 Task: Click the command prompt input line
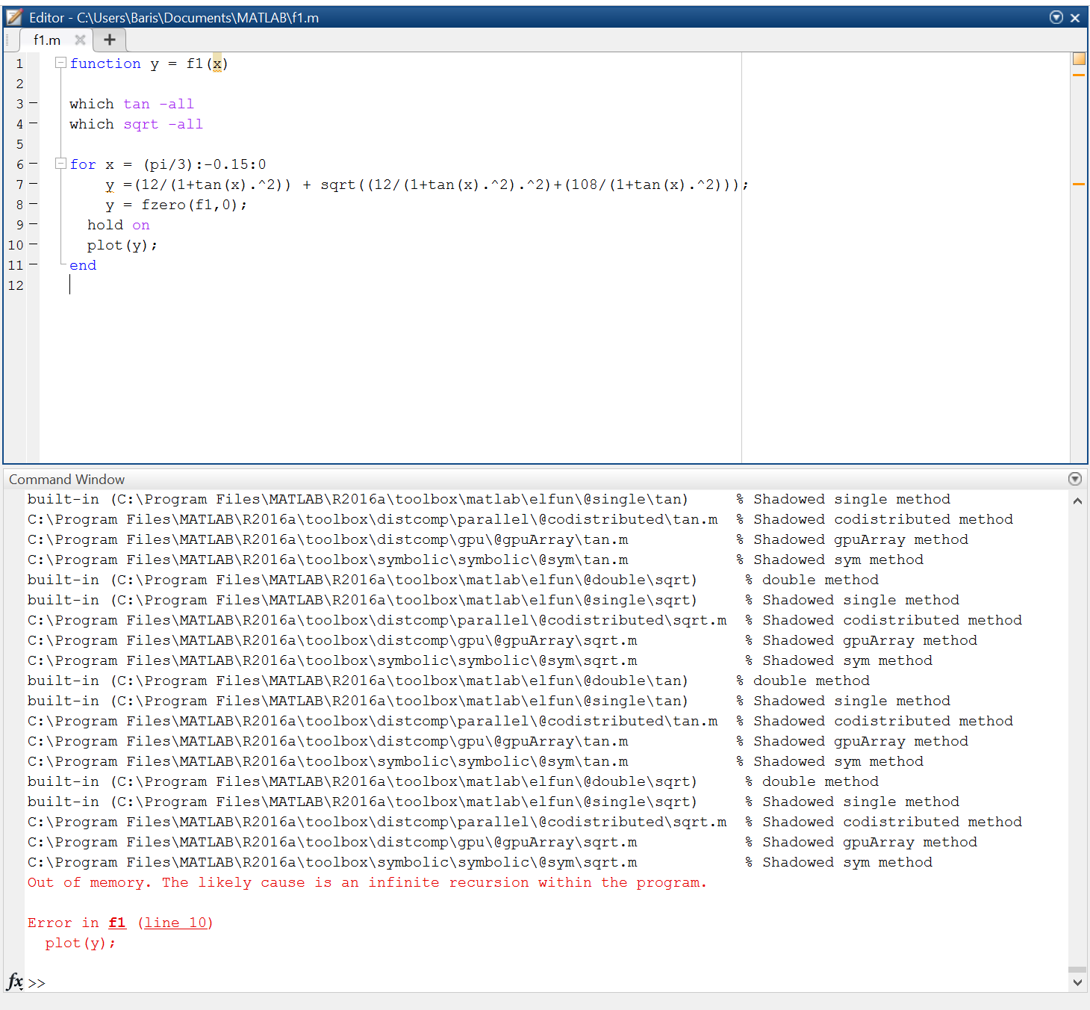[x=523, y=982]
